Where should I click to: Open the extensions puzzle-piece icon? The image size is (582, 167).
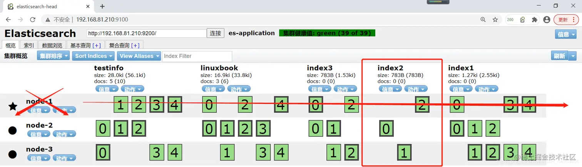point(534,20)
